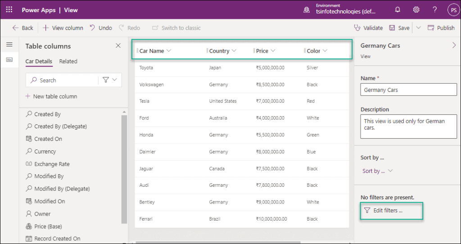Click the column Search box

coord(62,80)
